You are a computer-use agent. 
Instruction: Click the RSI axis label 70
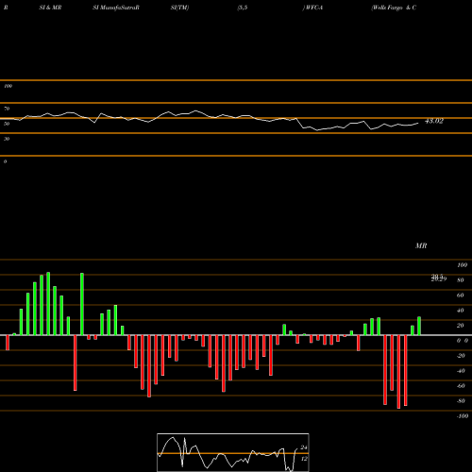(7, 109)
